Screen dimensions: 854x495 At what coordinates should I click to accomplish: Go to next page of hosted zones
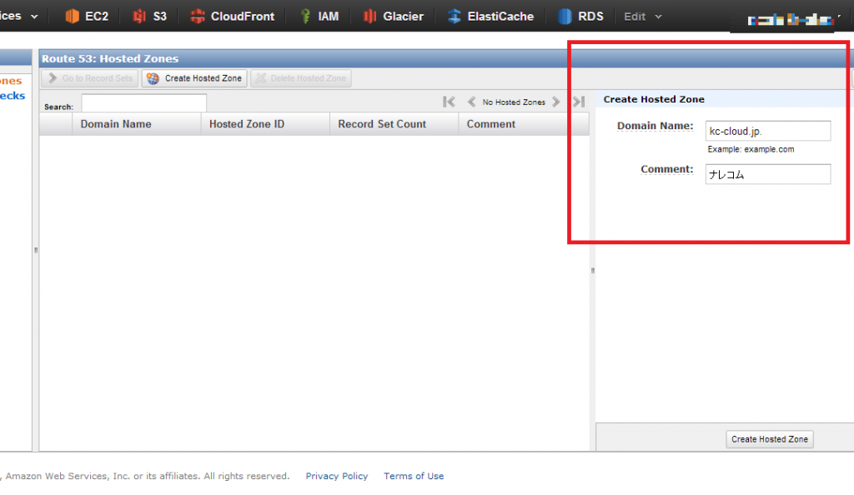555,102
